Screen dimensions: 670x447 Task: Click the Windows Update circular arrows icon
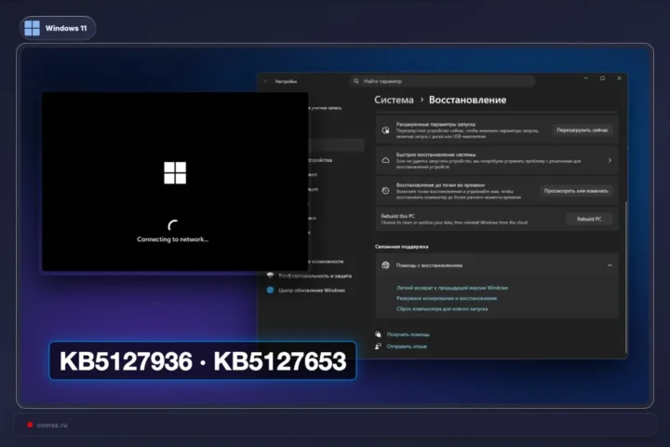pos(270,290)
